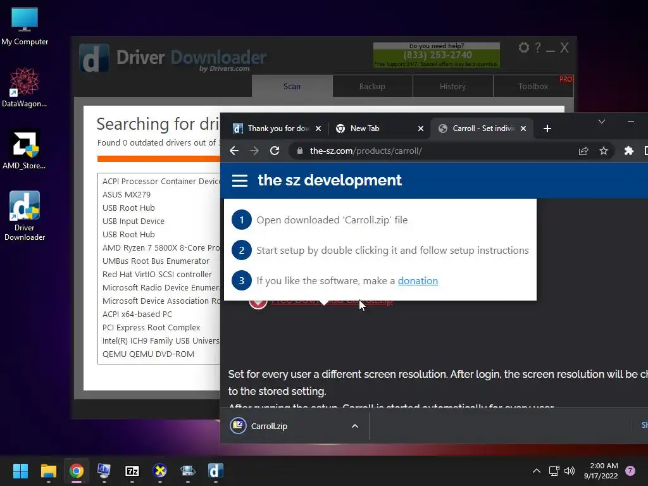Open the DataWagon desktop shortcut
The height and width of the screenshot is (486, 648).
point(25,87)
